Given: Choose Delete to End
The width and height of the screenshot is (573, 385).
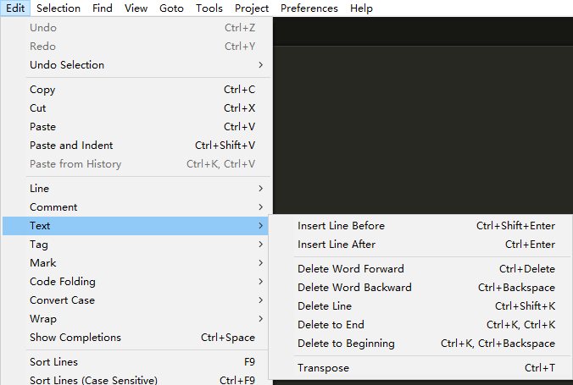Looking at the screenshot, I should (420, 325).
